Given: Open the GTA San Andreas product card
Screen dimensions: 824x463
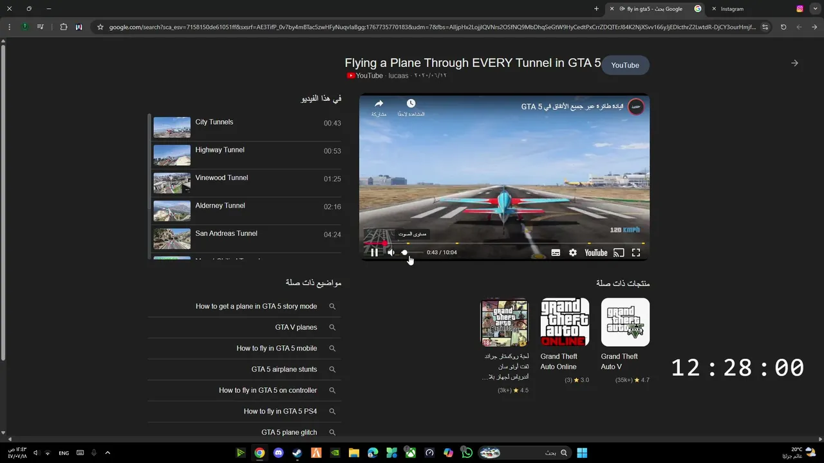Looking at the screenshot, I should click(505, 346).
